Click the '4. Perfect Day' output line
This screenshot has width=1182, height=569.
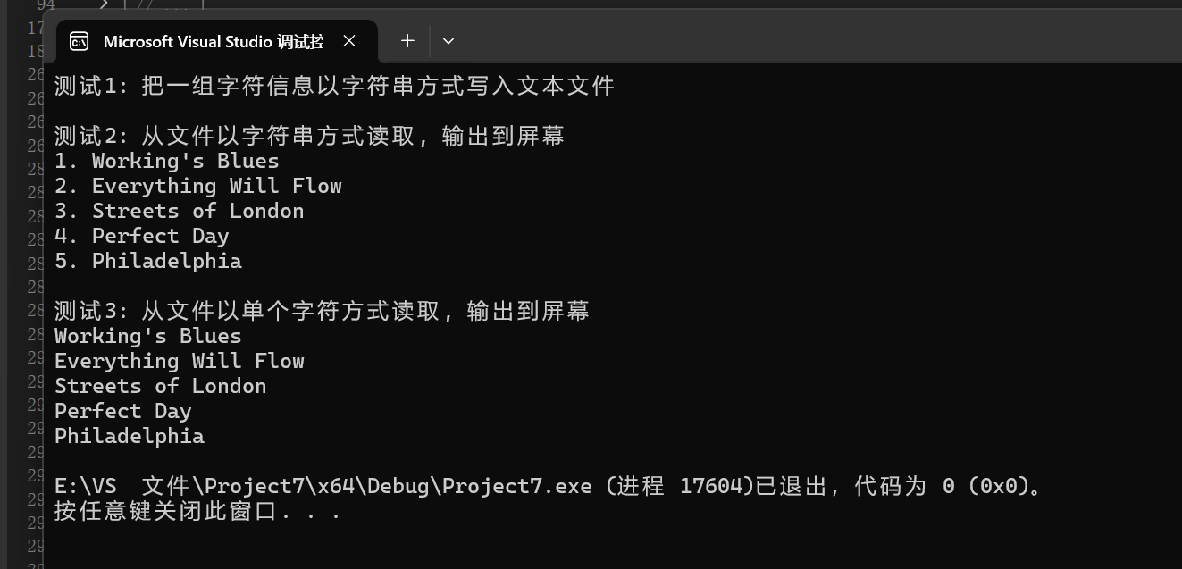pyautogui.click(x=141, y=236)
